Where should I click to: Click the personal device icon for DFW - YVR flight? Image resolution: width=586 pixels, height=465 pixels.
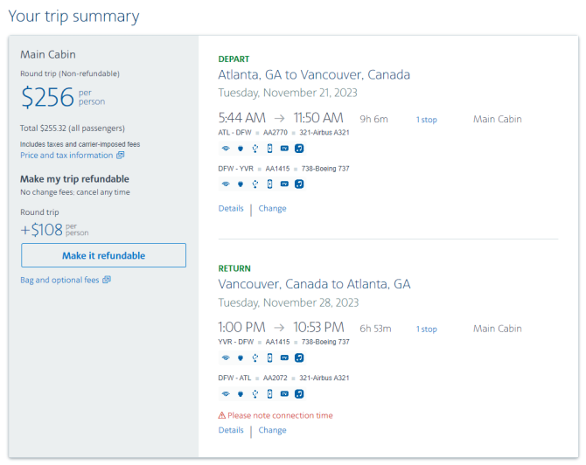(270, 184)
